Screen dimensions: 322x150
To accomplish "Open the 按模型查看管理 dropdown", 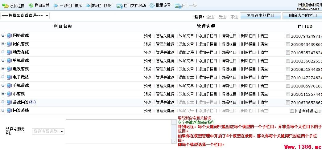I will (x=25, y=16).
